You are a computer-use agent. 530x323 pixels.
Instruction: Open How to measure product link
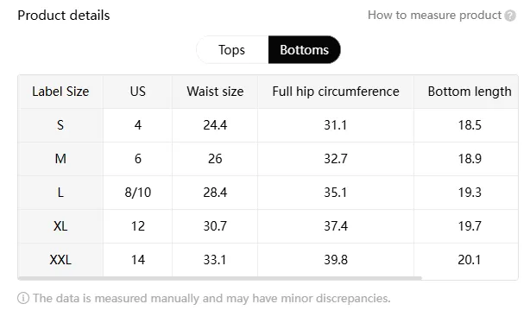[434, 16]
